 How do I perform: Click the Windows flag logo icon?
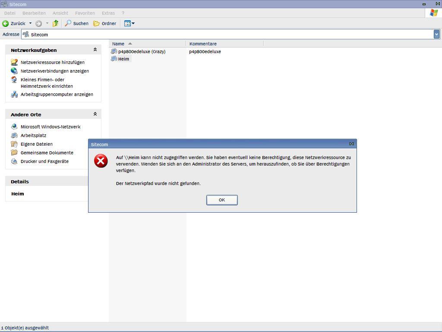point(433,13)
